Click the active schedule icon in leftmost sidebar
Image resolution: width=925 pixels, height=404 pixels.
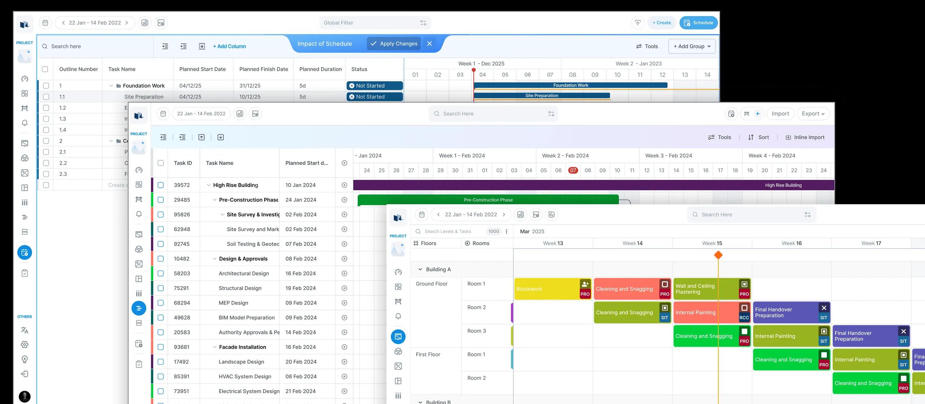coord(25,252)
